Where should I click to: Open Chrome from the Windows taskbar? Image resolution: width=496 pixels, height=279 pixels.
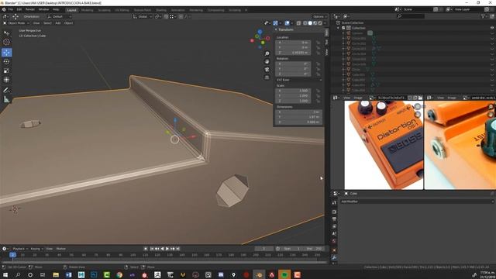(119, 274)
